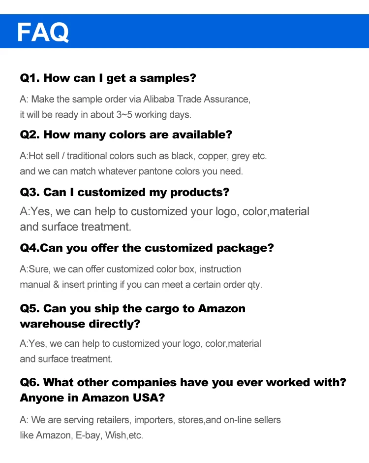Click the 'Make the sample order via Alibaba' line
The height and width of the screenshot is (463, 369).
coord(135,99)
